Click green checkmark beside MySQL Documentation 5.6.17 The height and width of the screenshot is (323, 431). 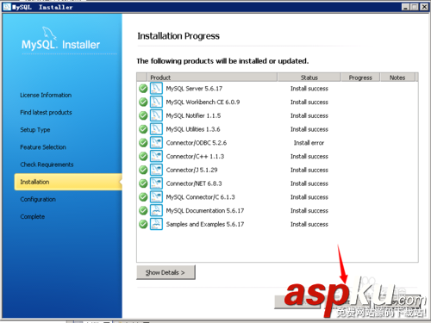pyautogui.click(x=143, y=210)
